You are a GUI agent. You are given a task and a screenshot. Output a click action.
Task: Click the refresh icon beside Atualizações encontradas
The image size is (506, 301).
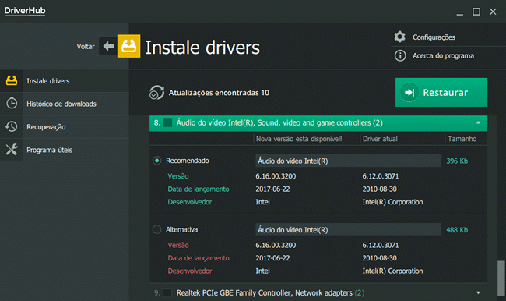coord(156,93)
